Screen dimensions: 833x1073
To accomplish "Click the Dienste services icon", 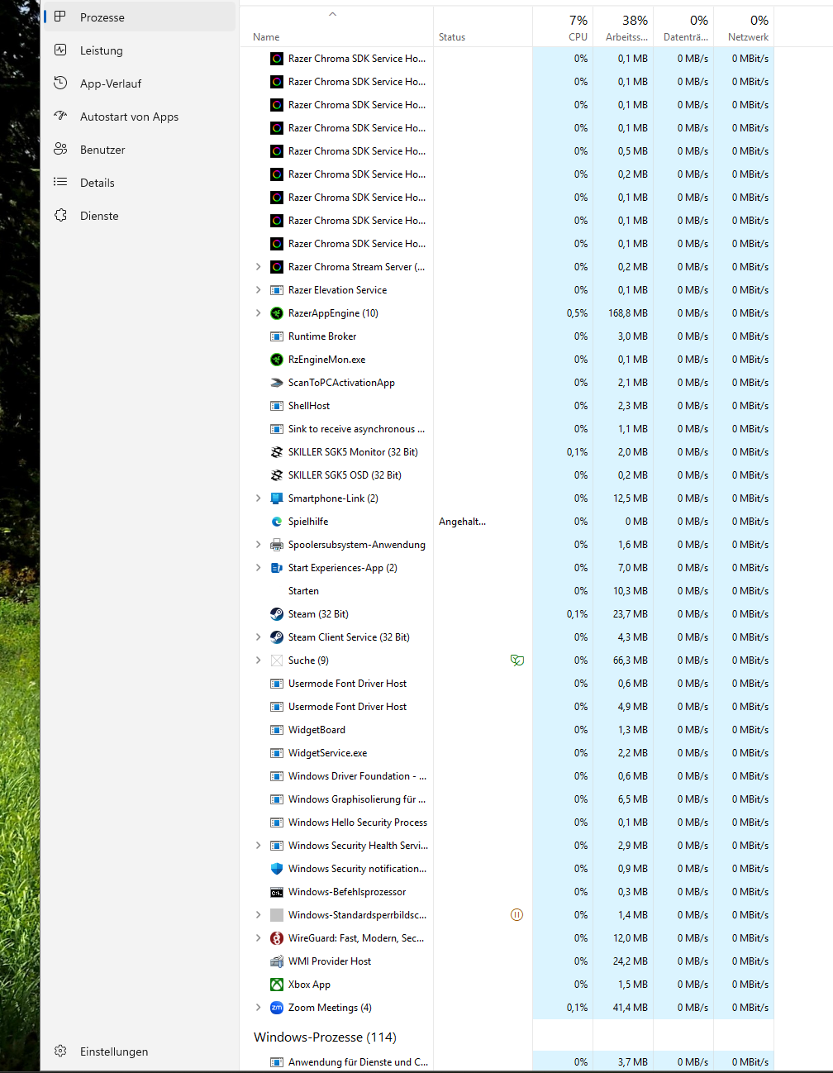I will 60,215.
